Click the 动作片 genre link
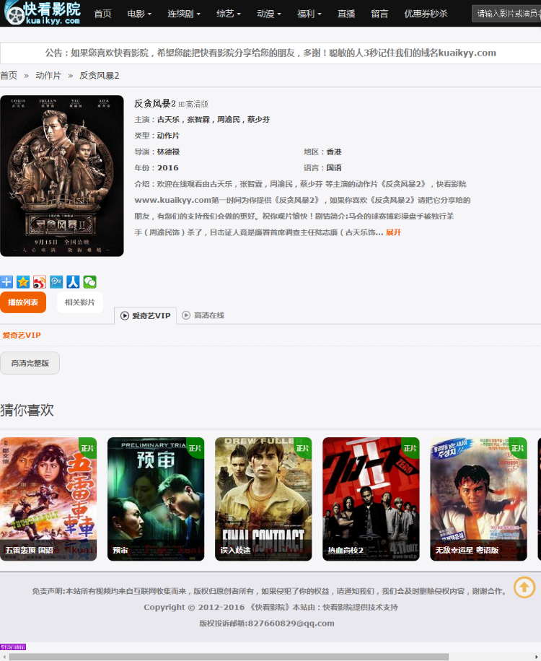 (168, 136)
